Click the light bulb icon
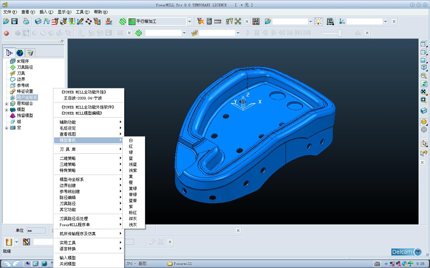430x268 pixels. [x=318, y=21]
